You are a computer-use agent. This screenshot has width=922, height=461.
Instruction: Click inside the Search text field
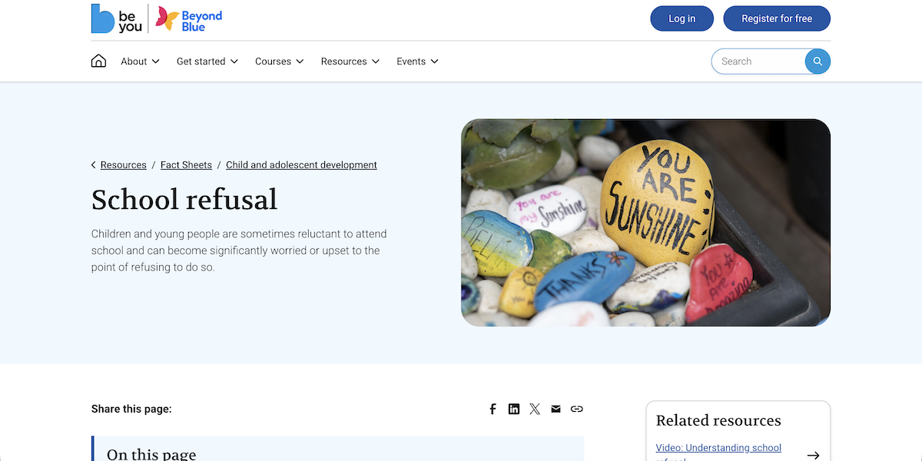pos(757,61)
